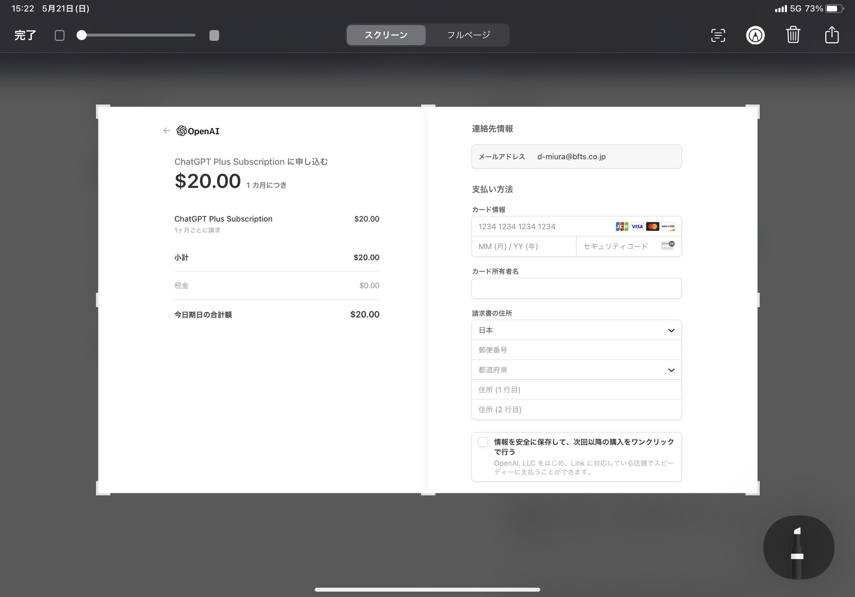The image size is (855, 597).
Task: Tap the MM (月) / YY (年) expiry field
Action: click(x=524, y=246)
